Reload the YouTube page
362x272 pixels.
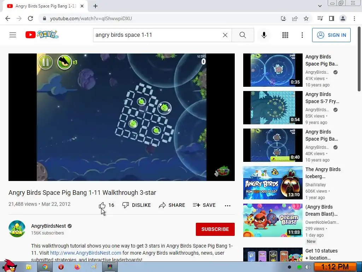point(30,18)
